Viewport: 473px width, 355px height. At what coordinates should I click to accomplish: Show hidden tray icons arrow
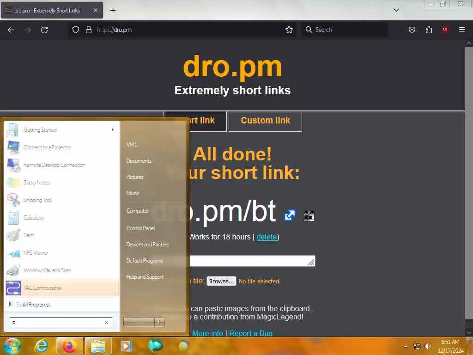coord(406,346)
